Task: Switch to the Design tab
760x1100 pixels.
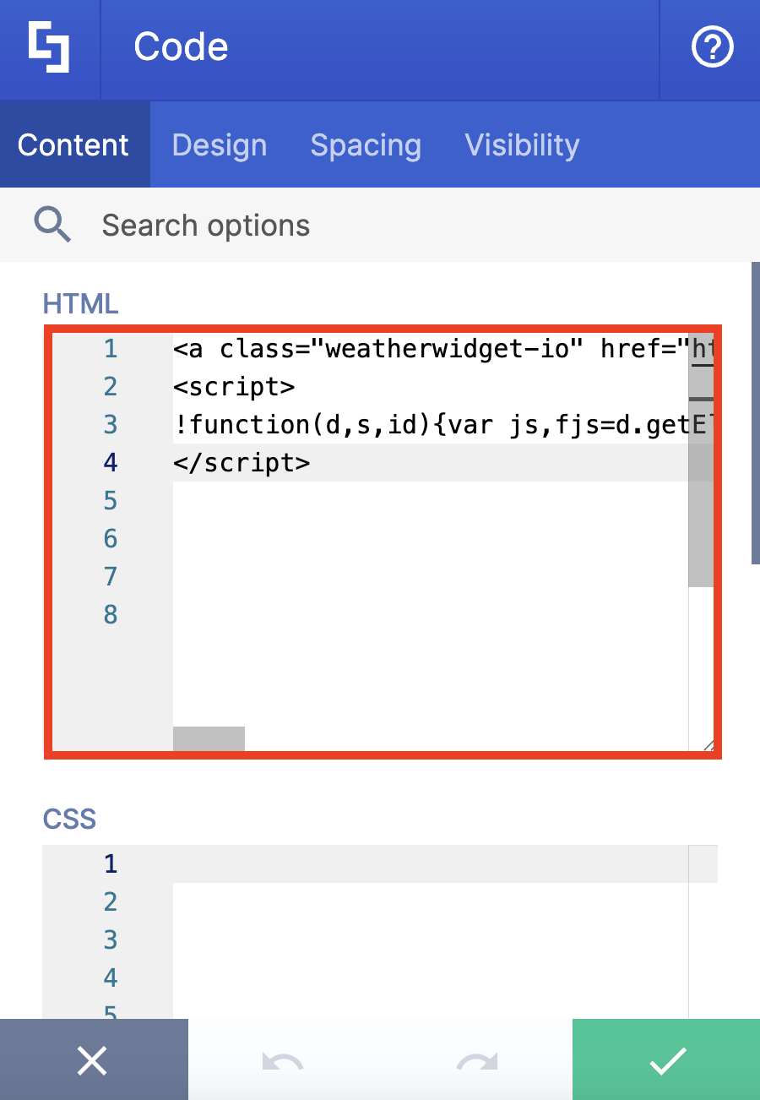Action: 220,144
